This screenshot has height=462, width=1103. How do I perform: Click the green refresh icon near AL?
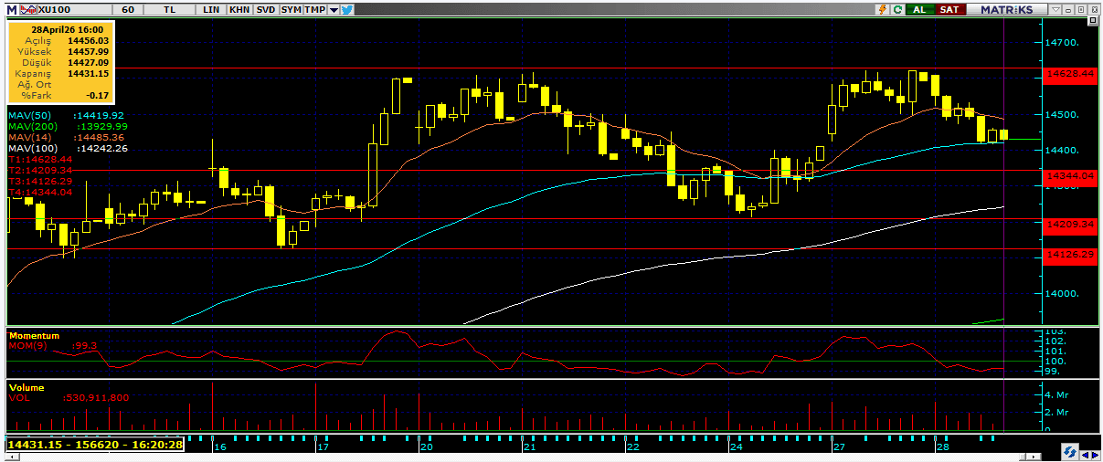(898, 9)
